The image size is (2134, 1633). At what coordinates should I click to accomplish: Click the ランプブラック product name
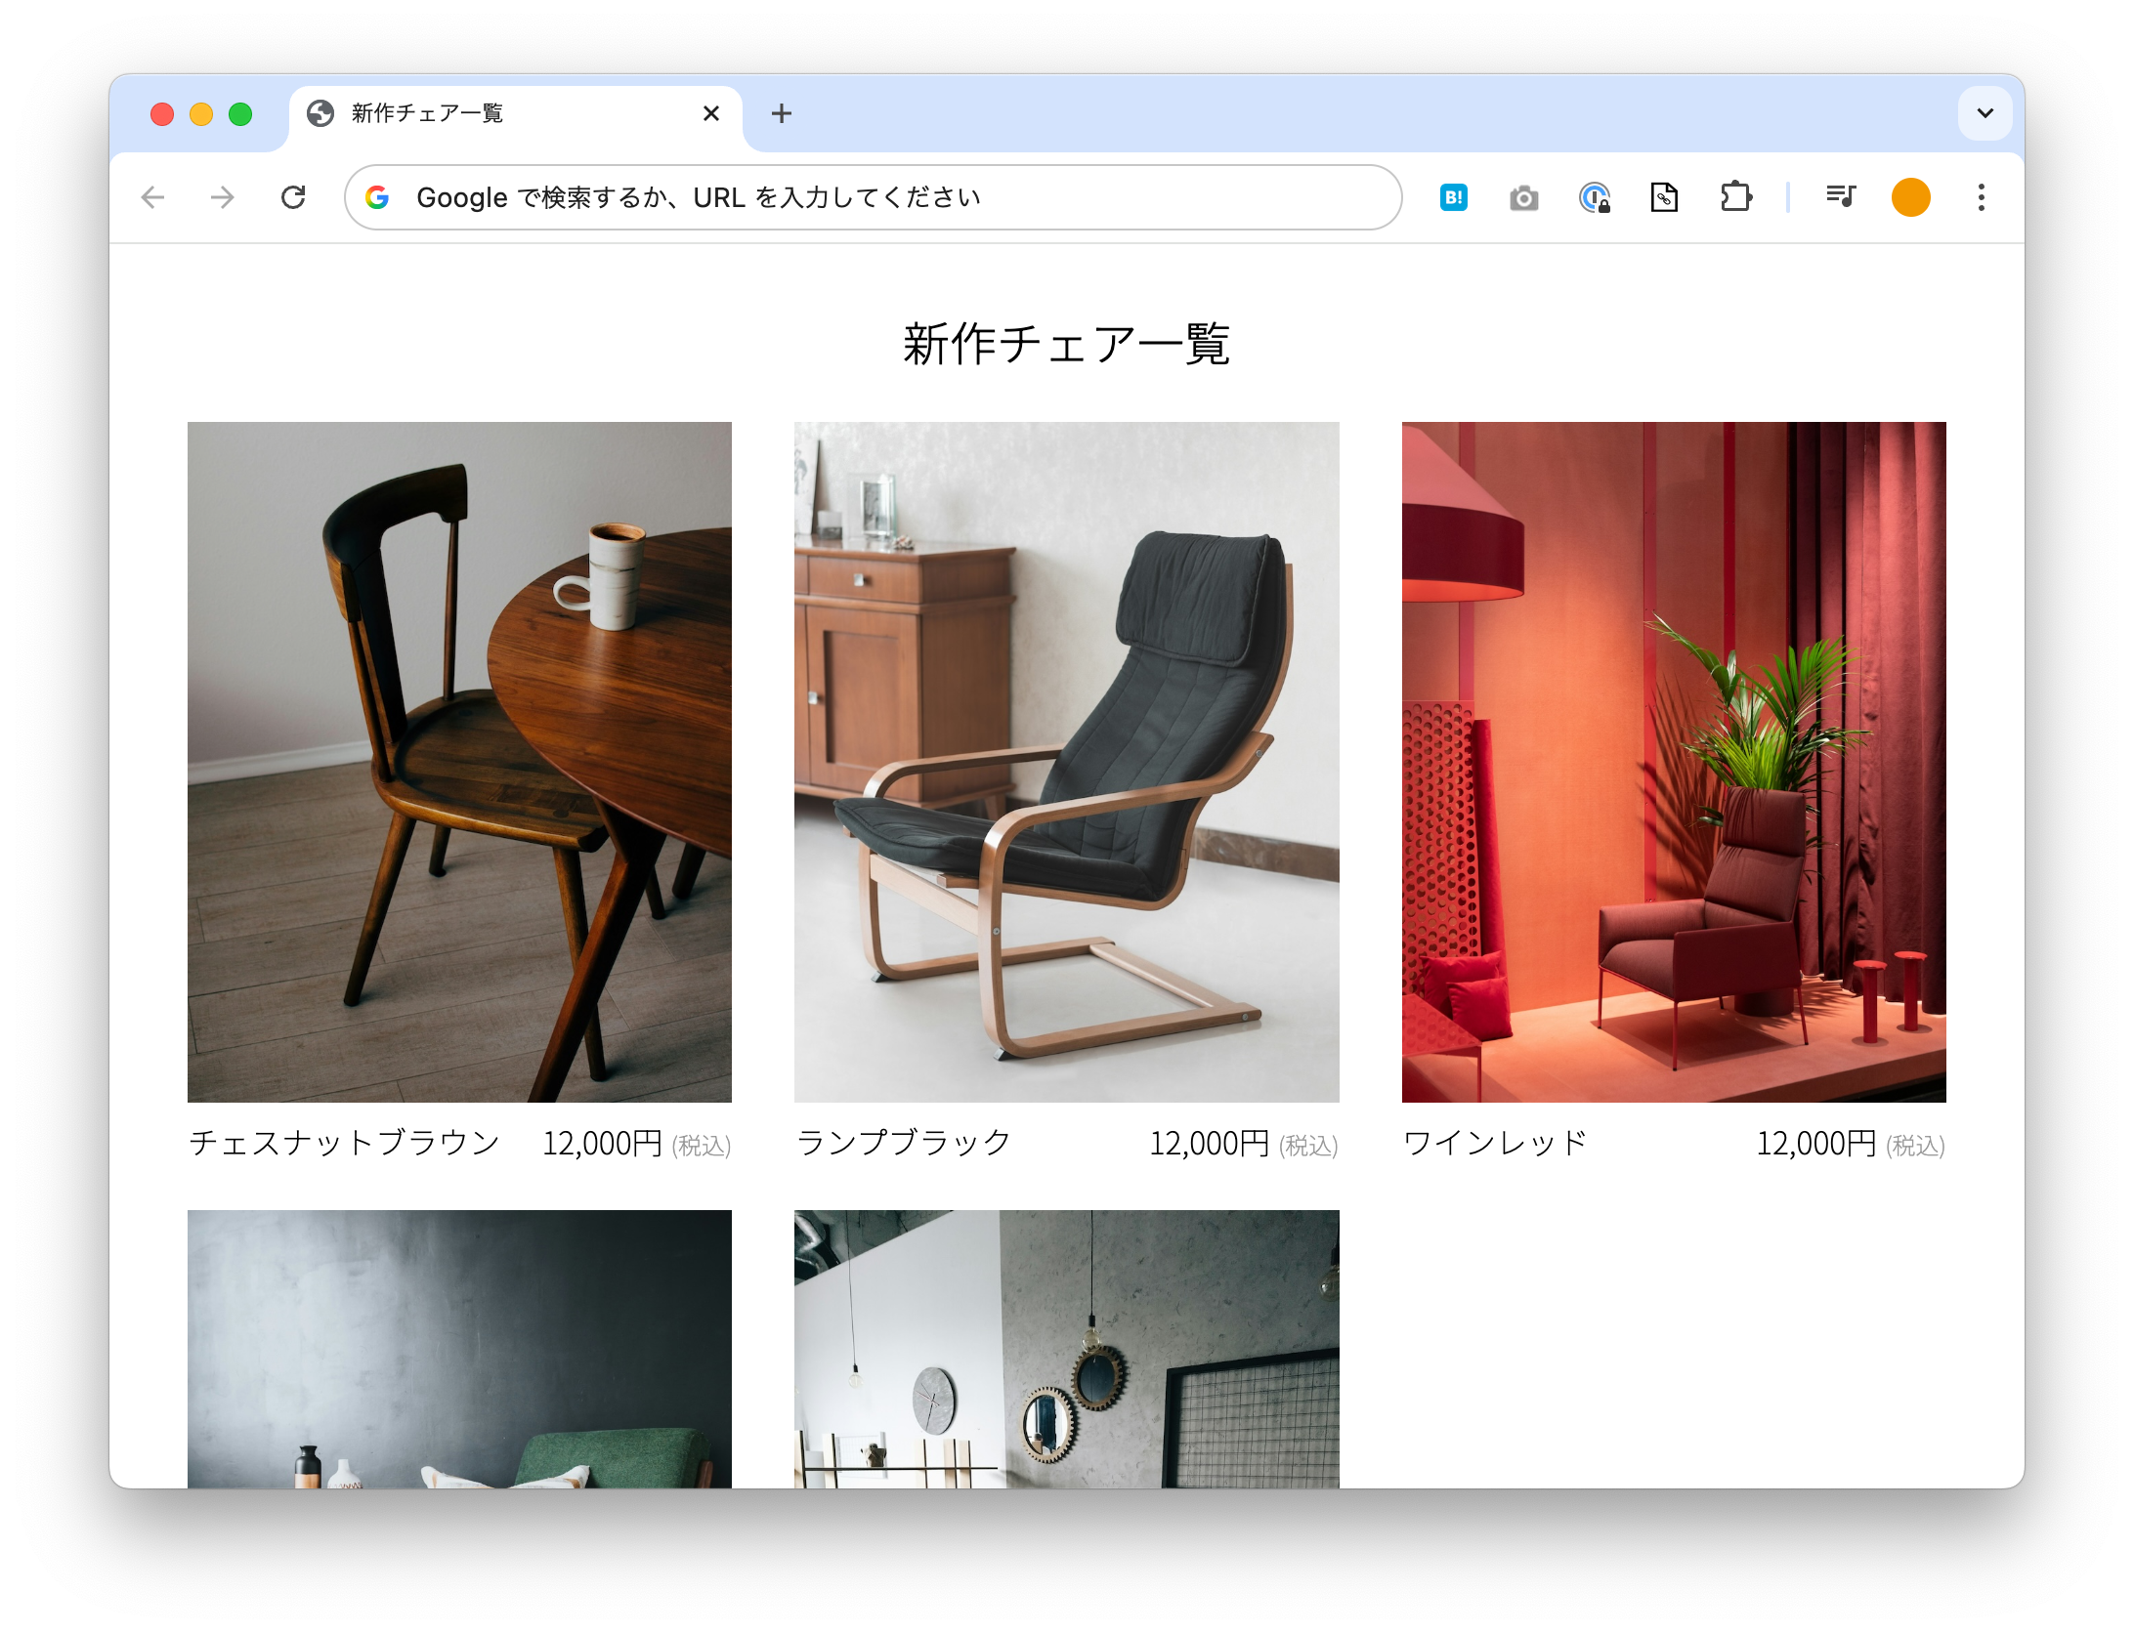[903, 1143]
